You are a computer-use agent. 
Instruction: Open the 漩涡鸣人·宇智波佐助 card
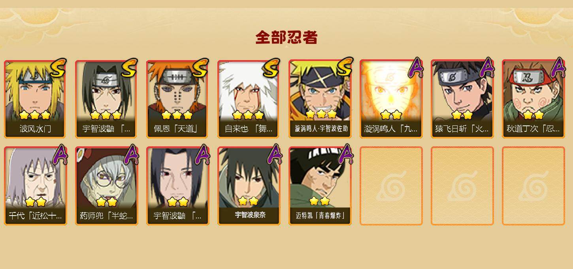click(320, 99)
